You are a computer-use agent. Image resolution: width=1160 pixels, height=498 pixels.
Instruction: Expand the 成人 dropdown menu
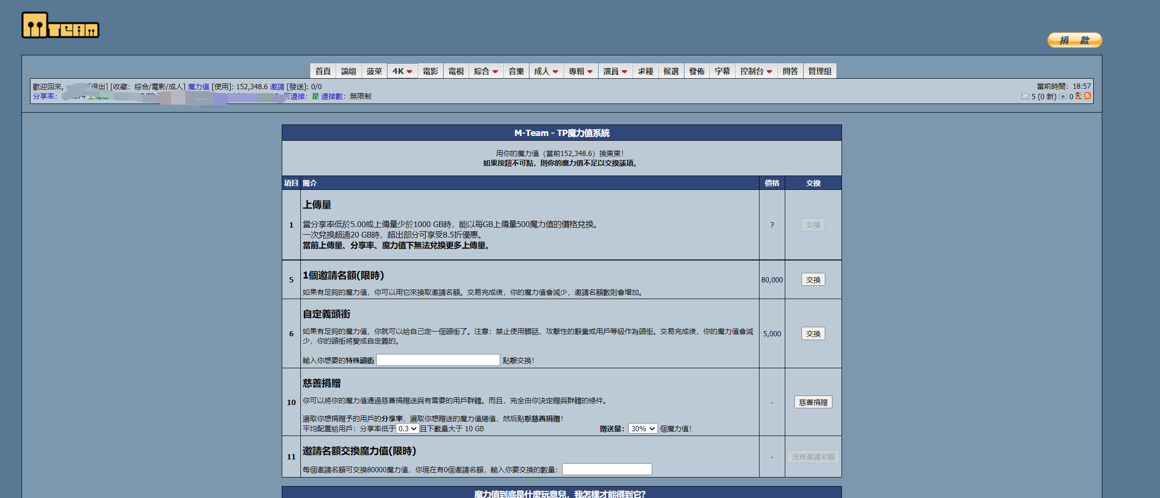(546, 71)
